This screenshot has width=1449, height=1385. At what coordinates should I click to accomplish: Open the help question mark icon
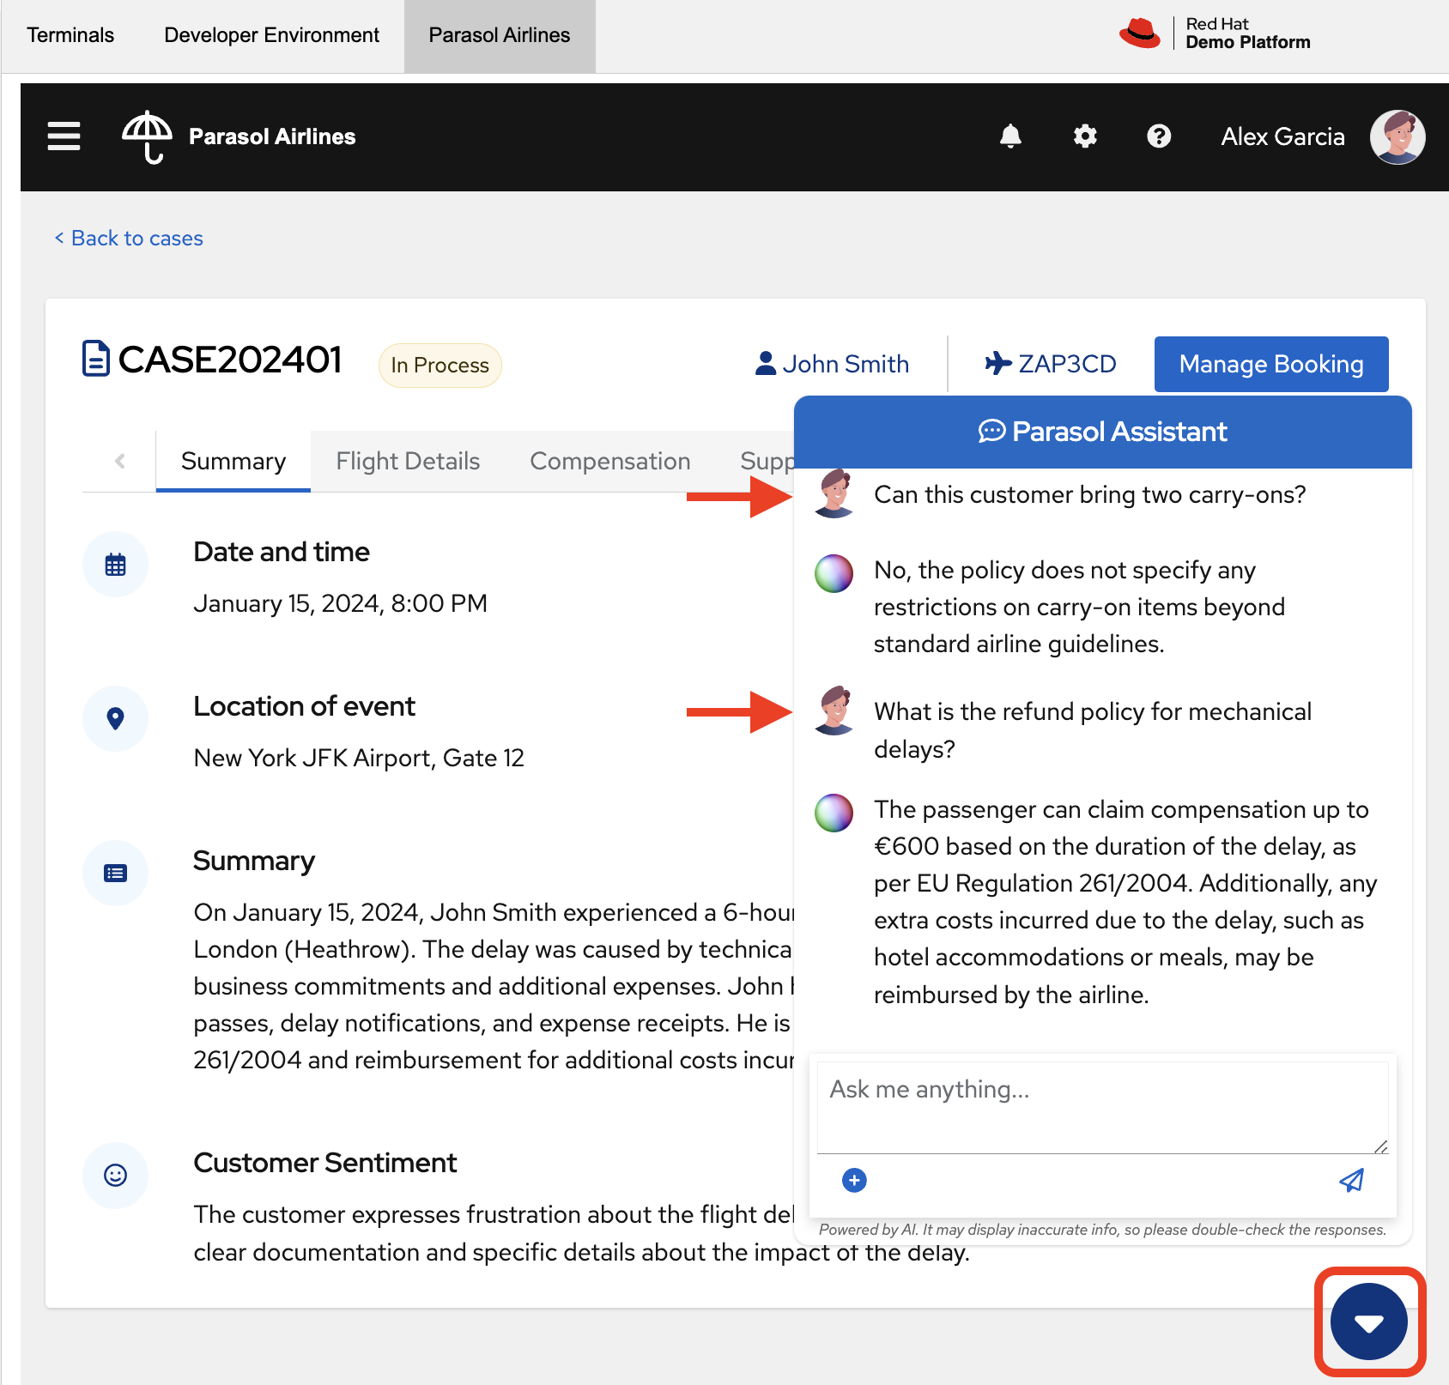[x=1159, y=136]
